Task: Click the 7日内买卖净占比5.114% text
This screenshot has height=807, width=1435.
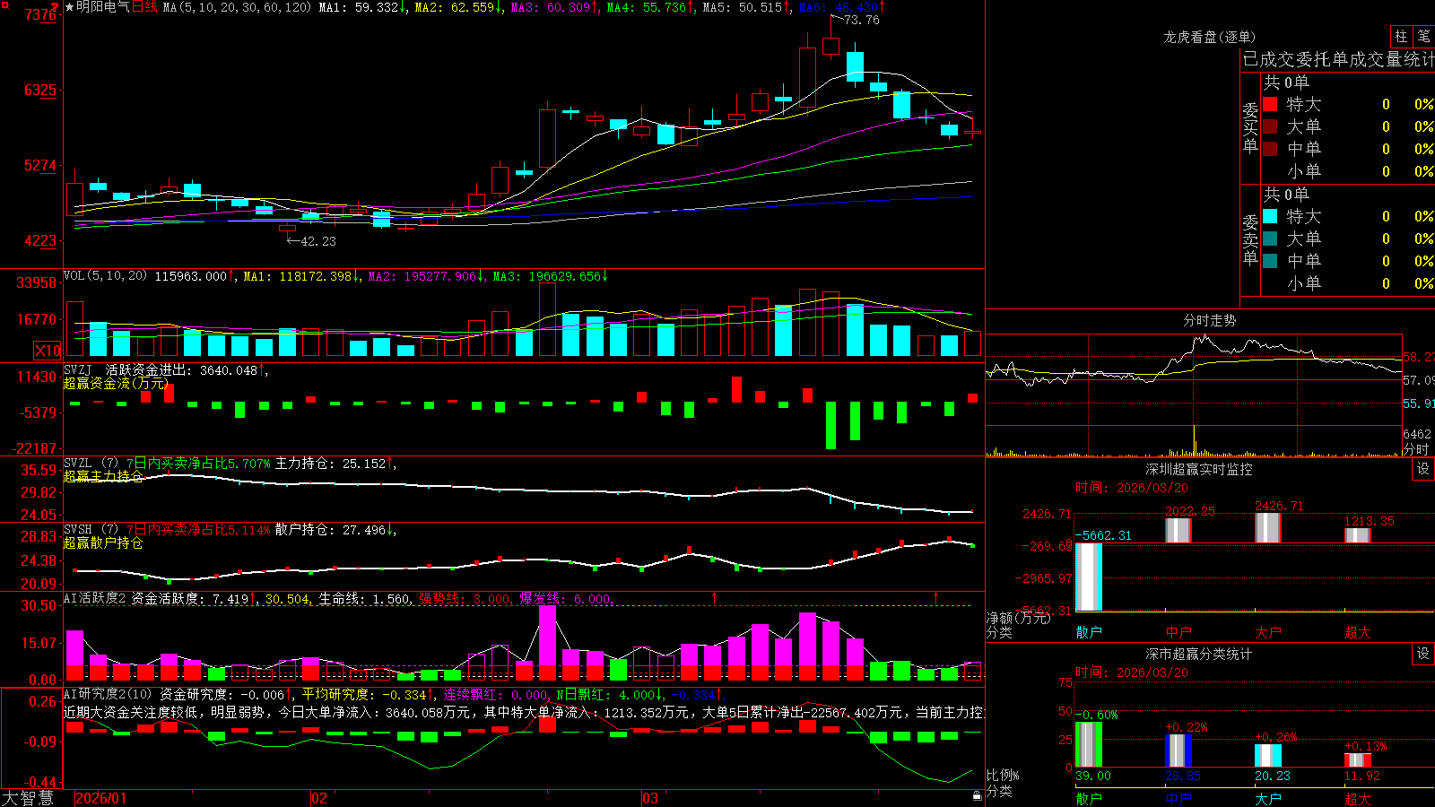Action: tap(198, 530)
